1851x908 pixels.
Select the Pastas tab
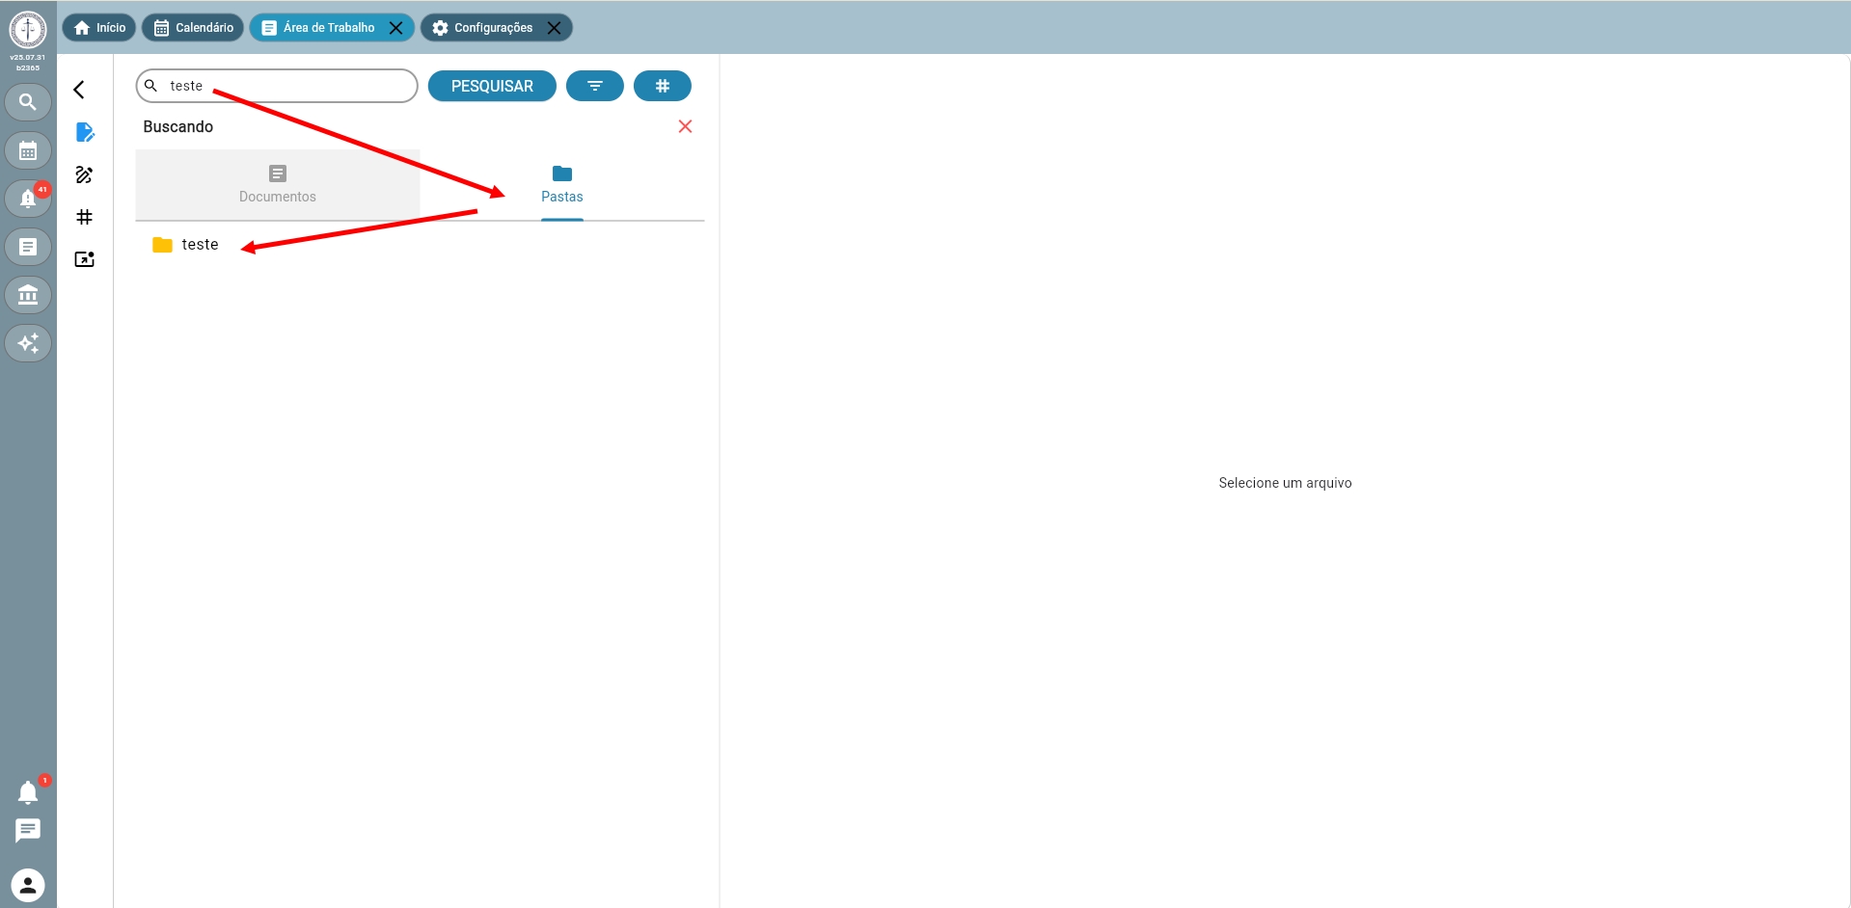click(x=561, y=184)
